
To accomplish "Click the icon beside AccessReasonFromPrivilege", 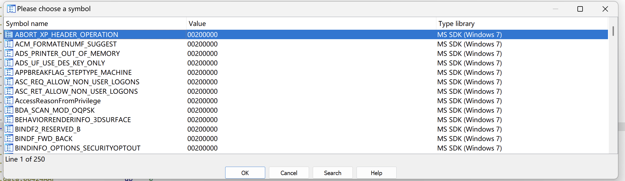I will tap(9, 101).
